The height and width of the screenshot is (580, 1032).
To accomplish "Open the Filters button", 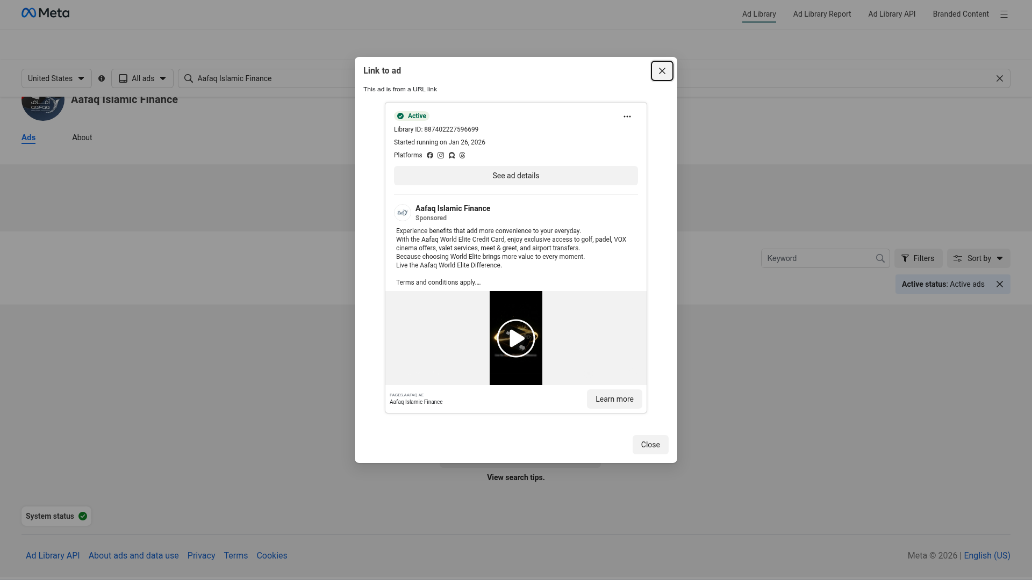I will (x=918, y=258).
